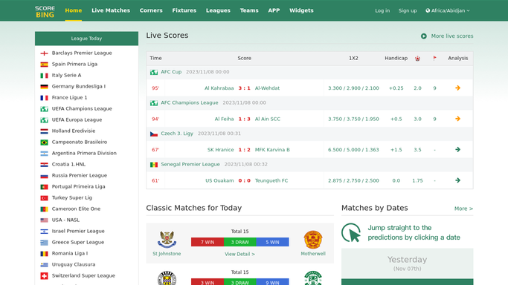Click the goals icon in table header

(417, 58)
